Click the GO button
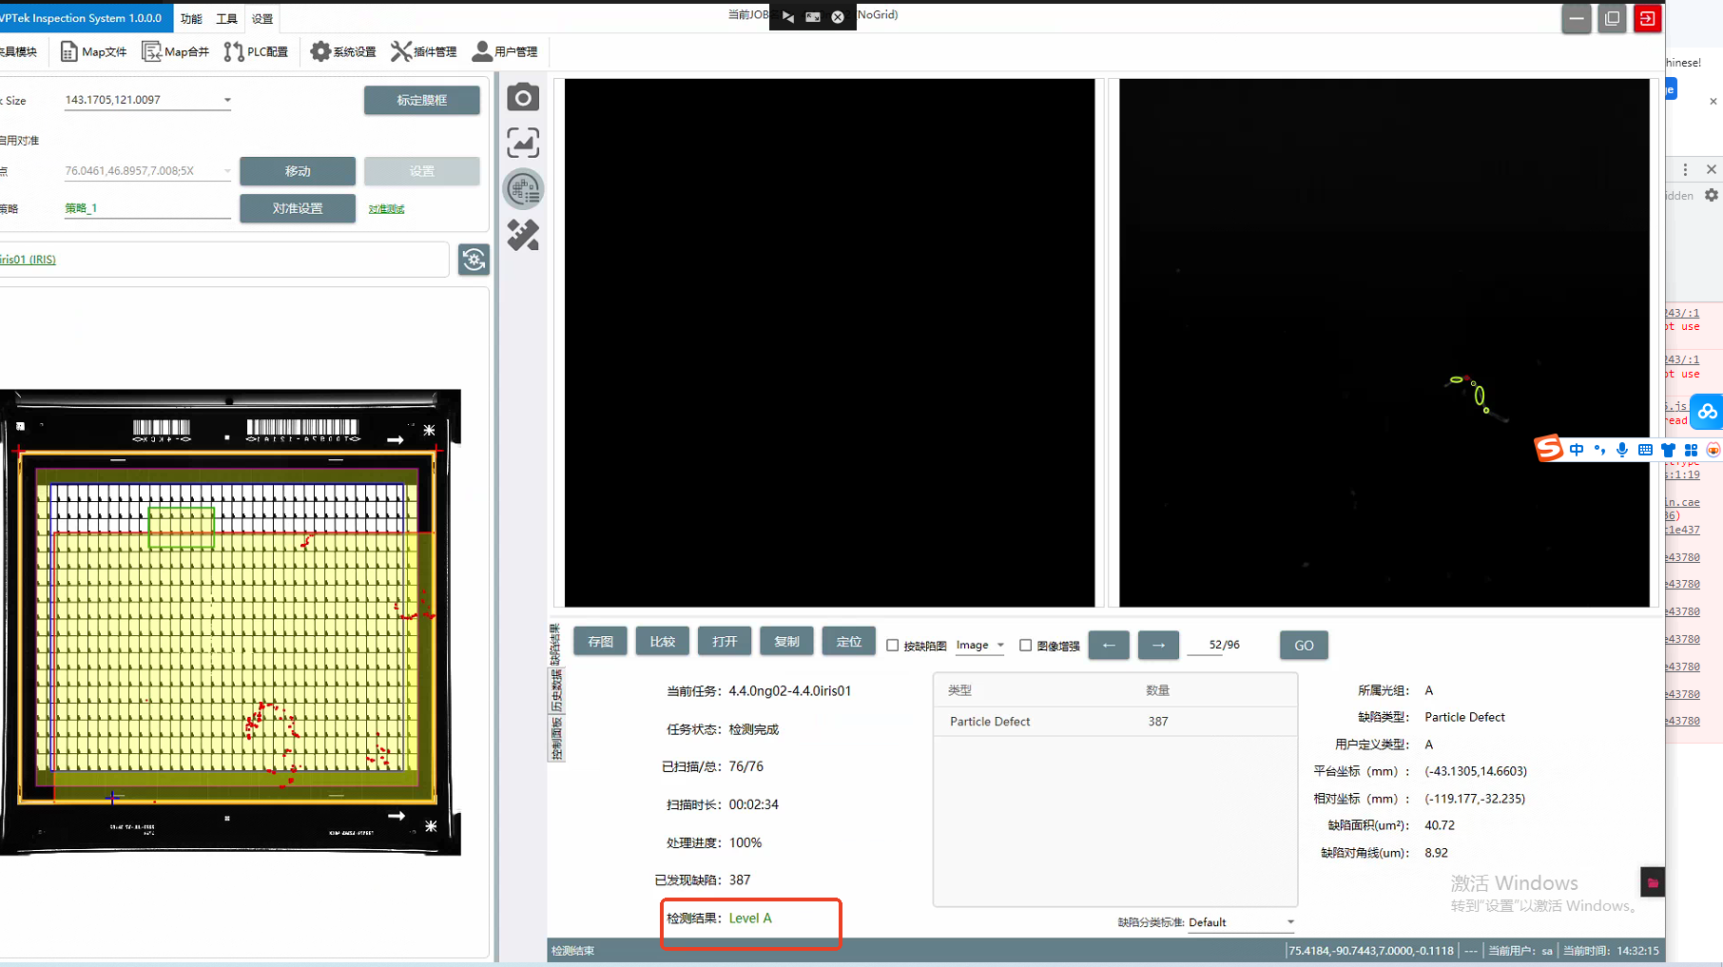Image resolution: width=1723 pixels, height=967 pixels. 1304,645
